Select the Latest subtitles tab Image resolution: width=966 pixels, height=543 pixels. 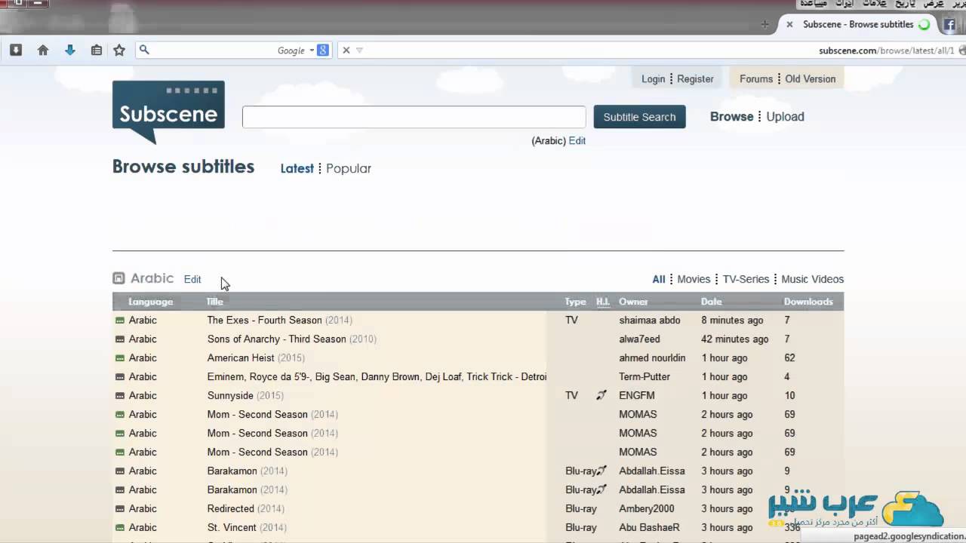(x=297, y=168)
